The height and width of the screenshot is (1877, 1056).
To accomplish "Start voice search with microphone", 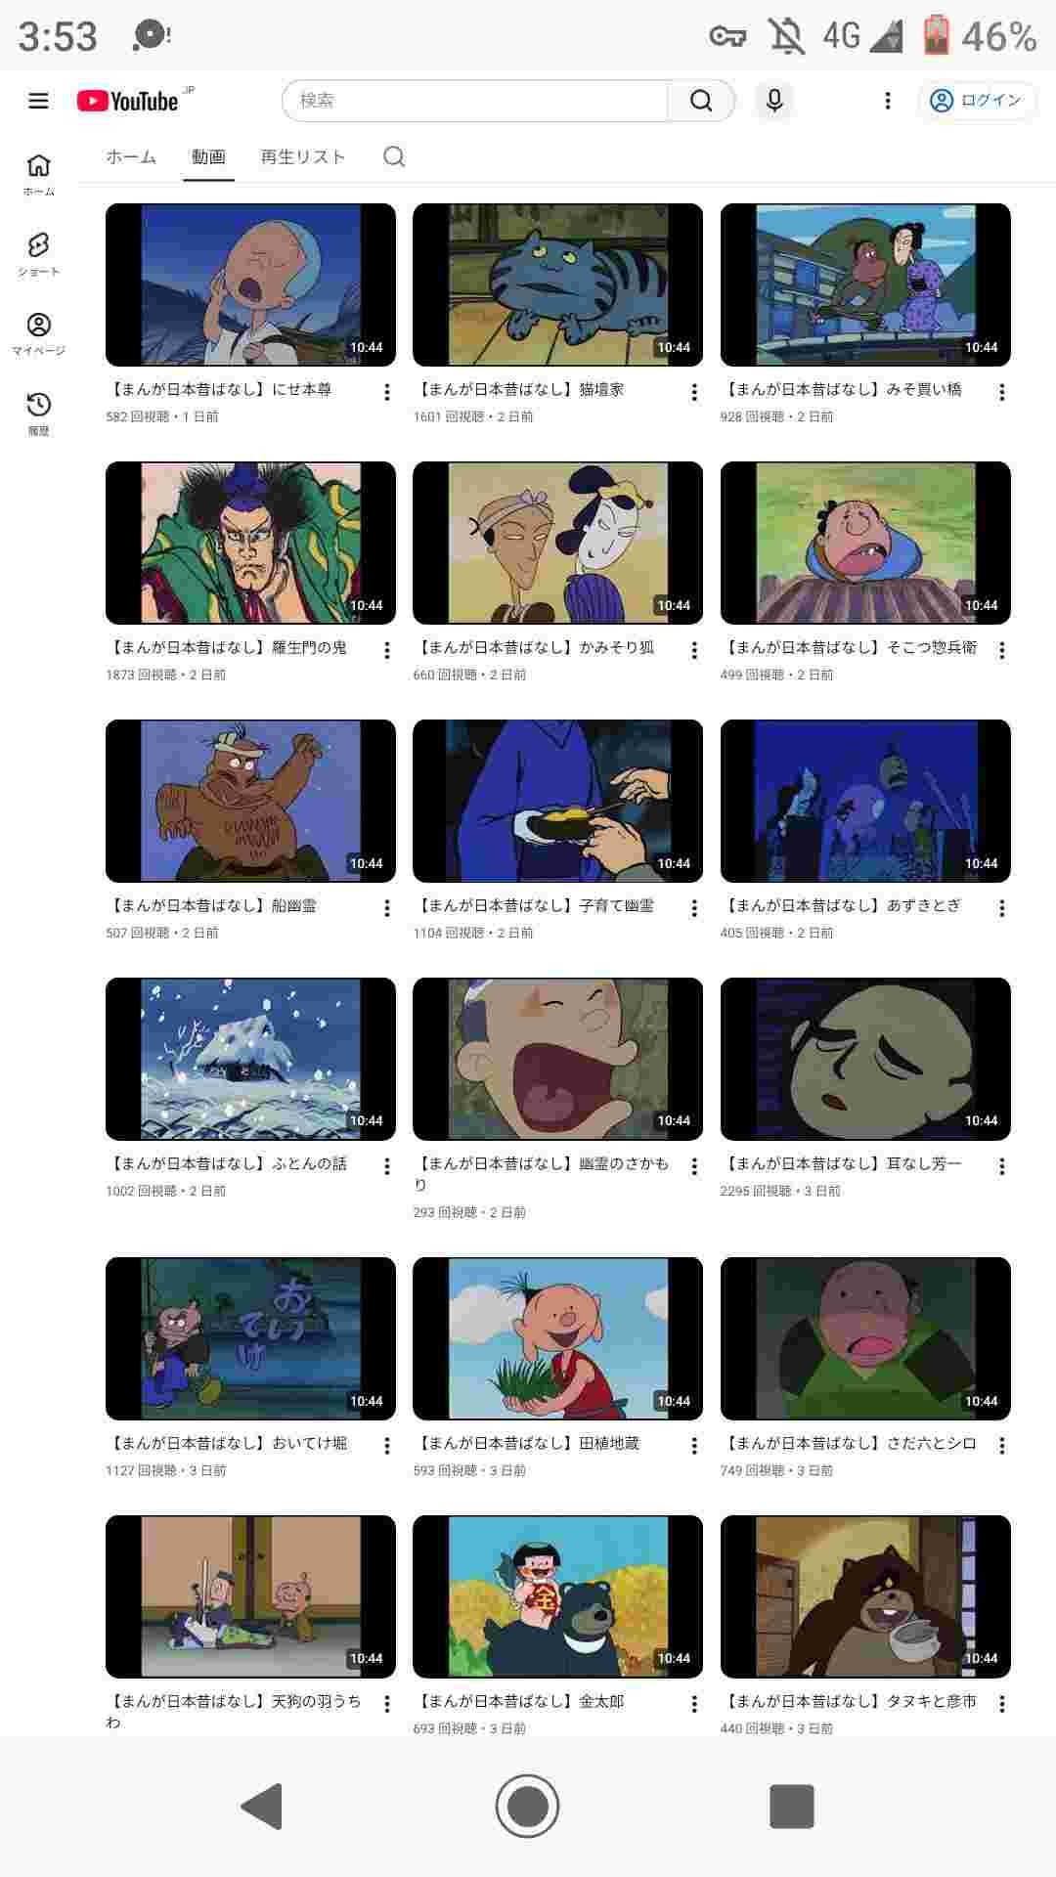I will click(x=774, y=101).
